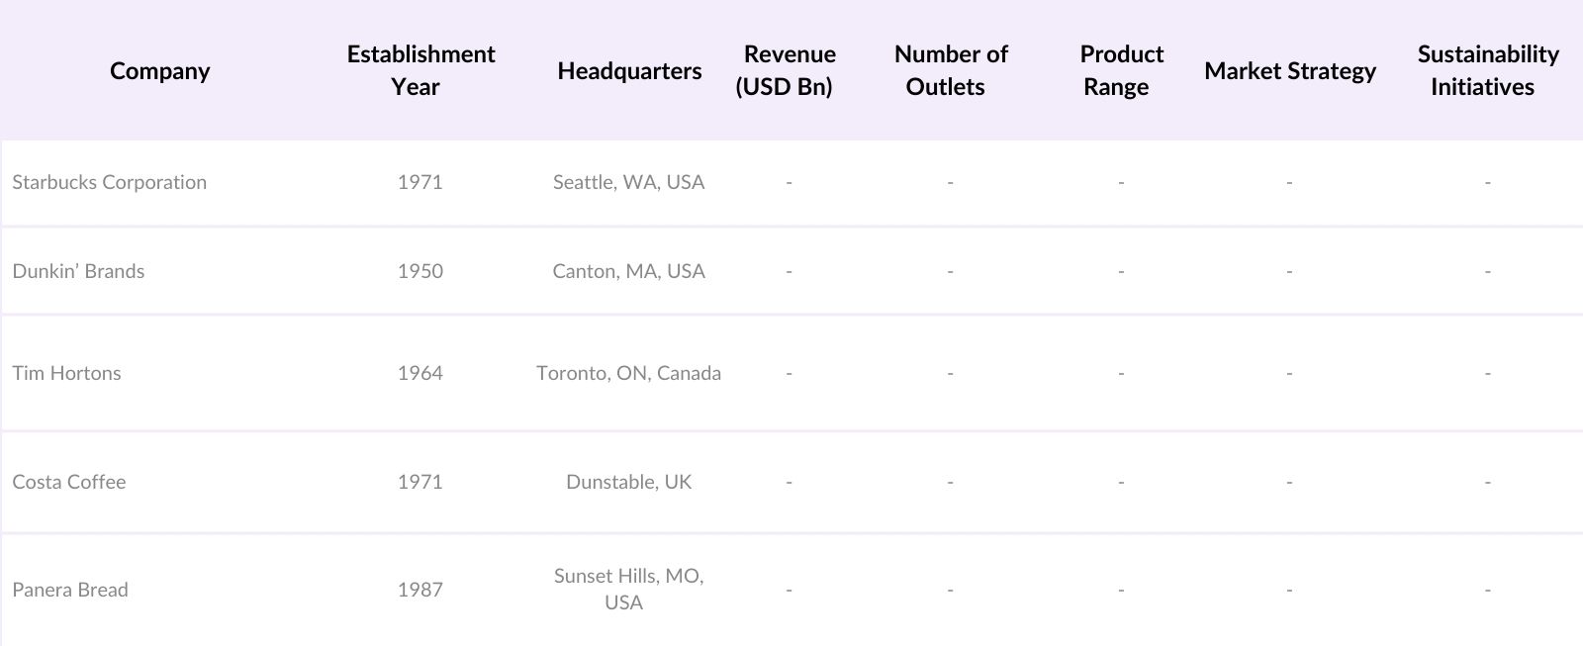1583x646 pixels.
Task: Select the Revenue (USD Bn) header
Action: 789,70
